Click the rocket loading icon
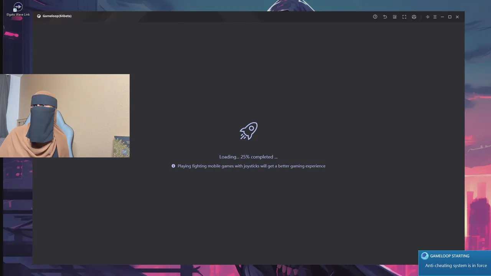This screenshot has width=491, height=276. pos(249,131)
